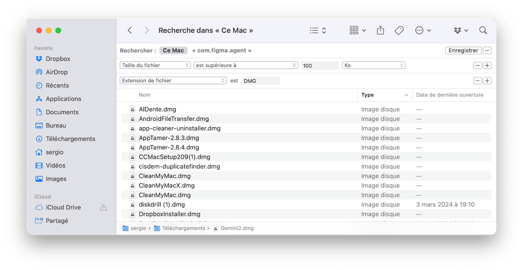Select the com.figma.agent search scope

point(222,50)
